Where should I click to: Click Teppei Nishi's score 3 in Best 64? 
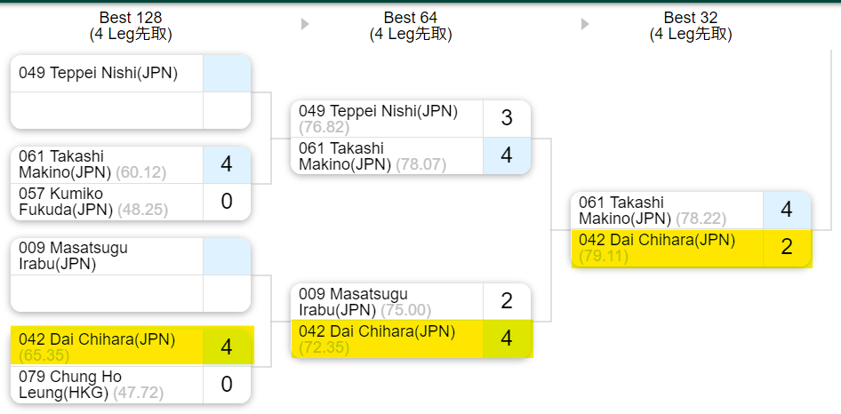(507, 119)
